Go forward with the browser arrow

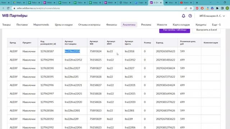[3, 8]
